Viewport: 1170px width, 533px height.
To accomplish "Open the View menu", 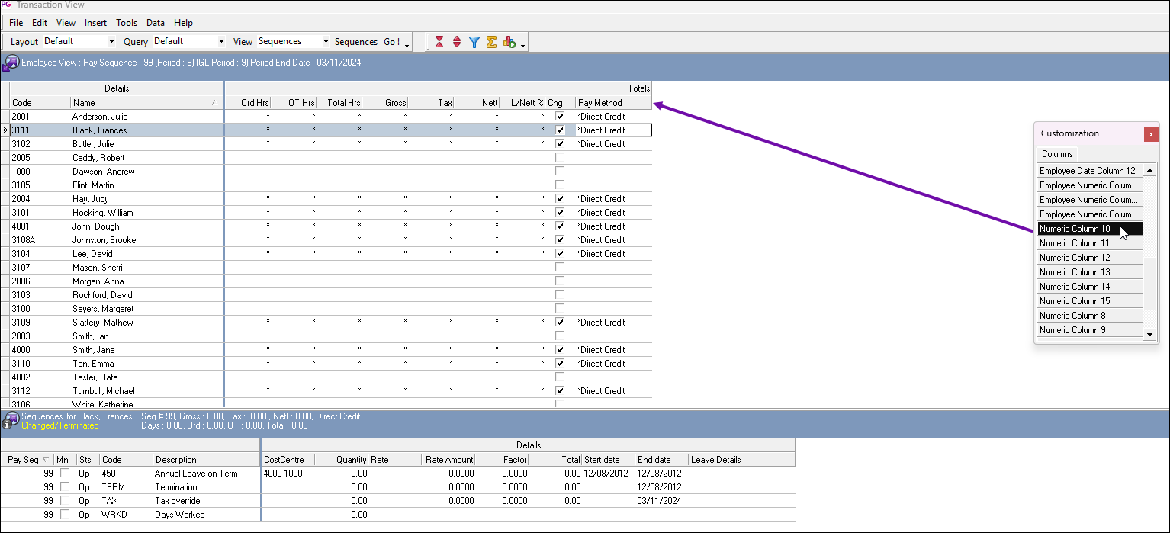I will [66, 23].
